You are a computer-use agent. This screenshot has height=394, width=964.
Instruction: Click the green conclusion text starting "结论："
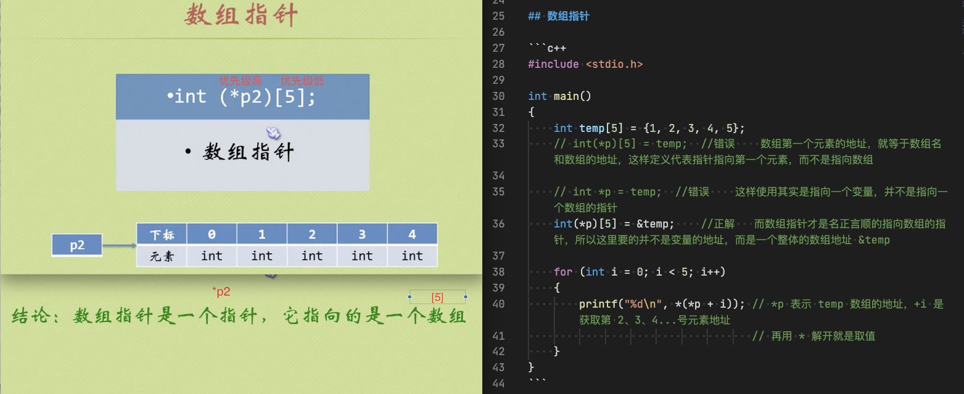[239, 317]
